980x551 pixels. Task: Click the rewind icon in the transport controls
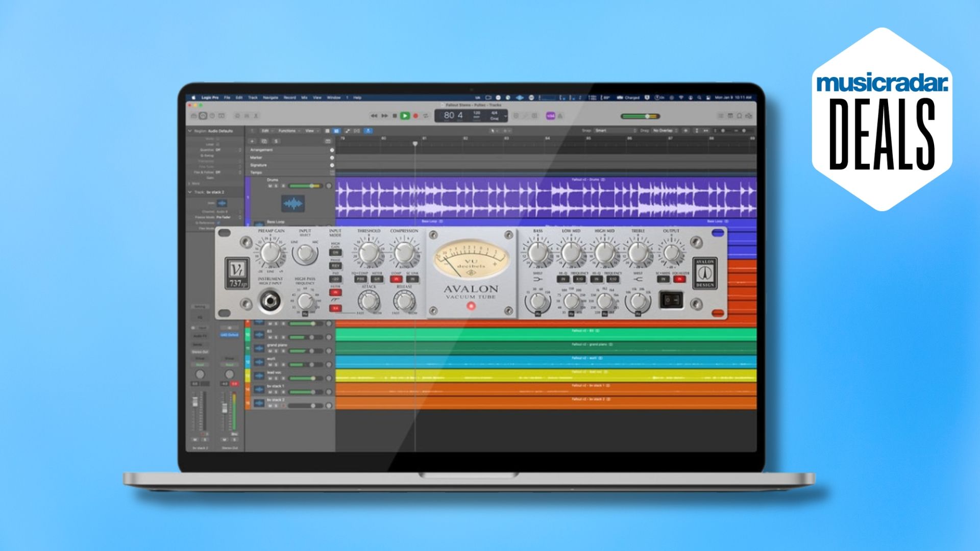click(375, 116)
